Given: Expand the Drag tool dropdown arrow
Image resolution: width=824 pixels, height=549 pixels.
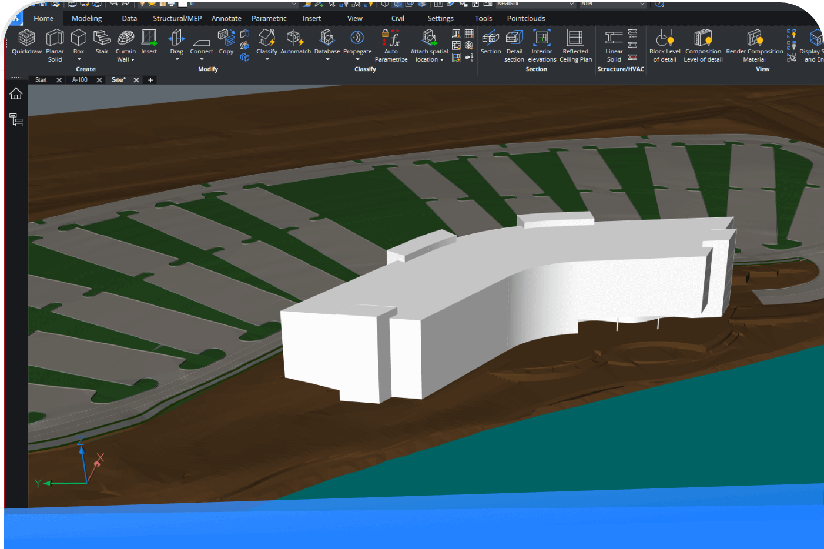Looking at the screenshot, I should 176,58.
